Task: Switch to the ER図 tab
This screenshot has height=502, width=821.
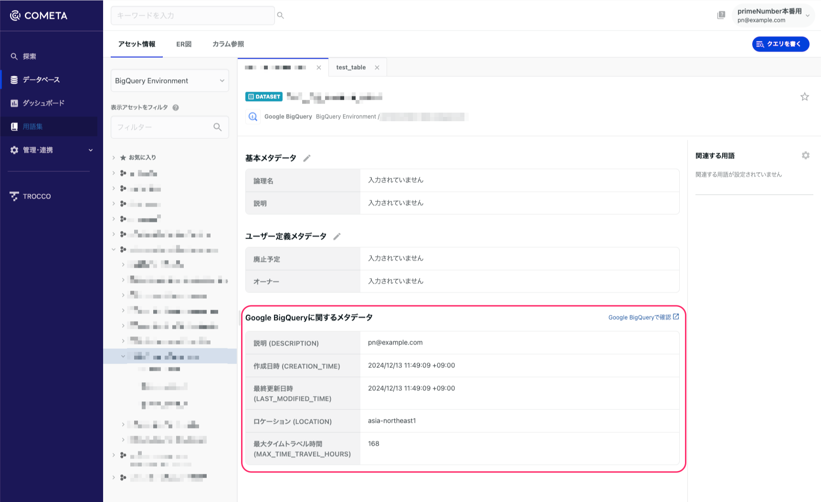Action: tap(184, 44)
